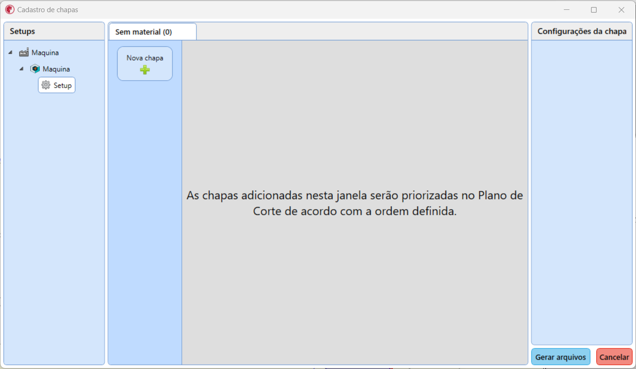
Task: Click the top-level Maquina label
Action: [45, 53]
